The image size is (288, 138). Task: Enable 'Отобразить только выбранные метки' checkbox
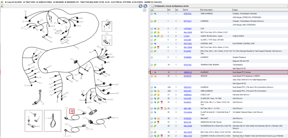tap(152, 6)
